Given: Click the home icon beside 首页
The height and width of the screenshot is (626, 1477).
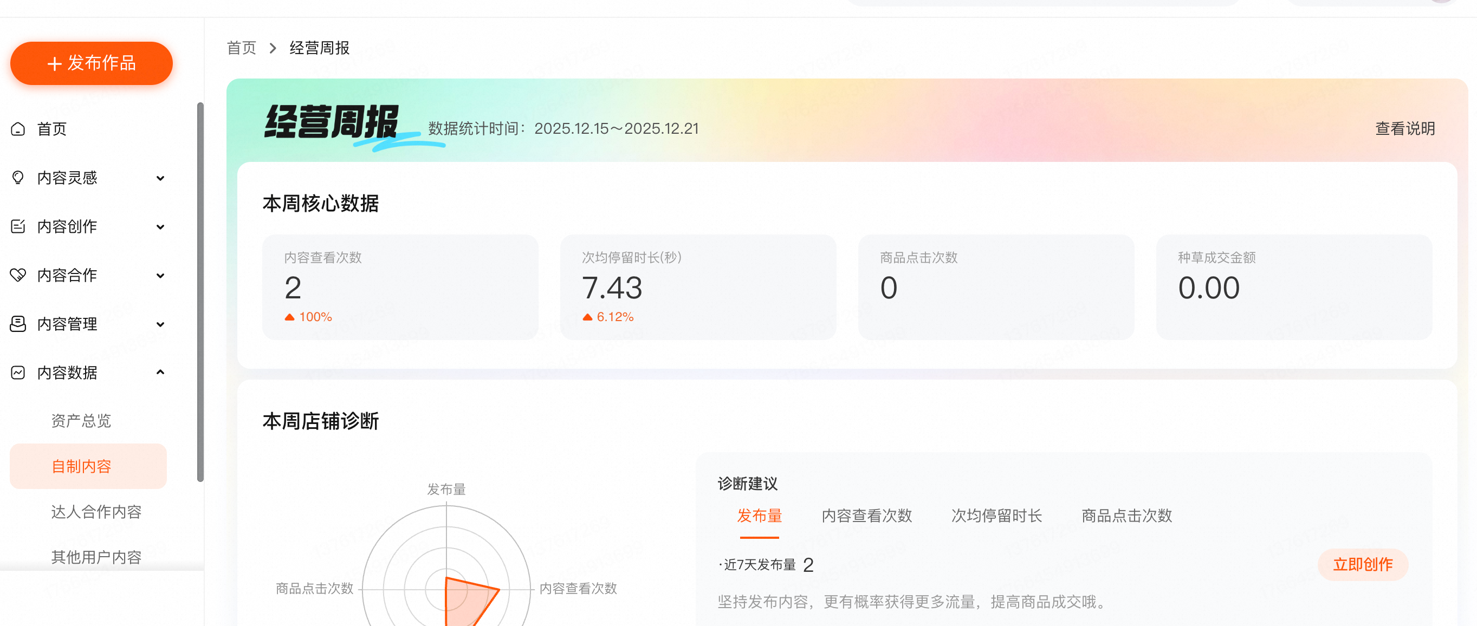Looking at the screenshot, I should pyautogui.click(x=18, y=129).
